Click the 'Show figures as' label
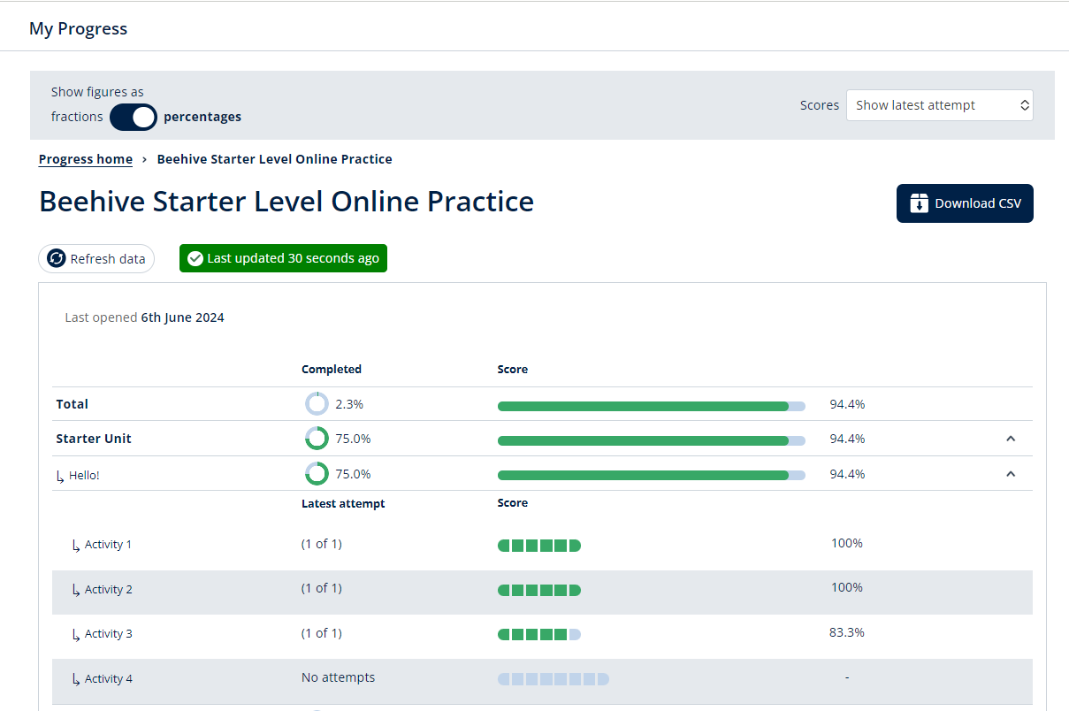This screenshot has height=711, width=1069. [x=97, y=92]
